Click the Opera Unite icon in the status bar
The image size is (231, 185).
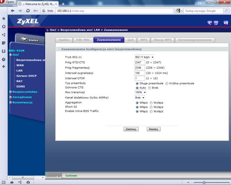point(20,182)
